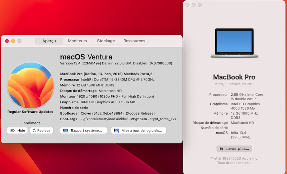Screen dimensions: 287x174
Task: Select the macOS Ventura title text
Action: click(x=86, y=57)
